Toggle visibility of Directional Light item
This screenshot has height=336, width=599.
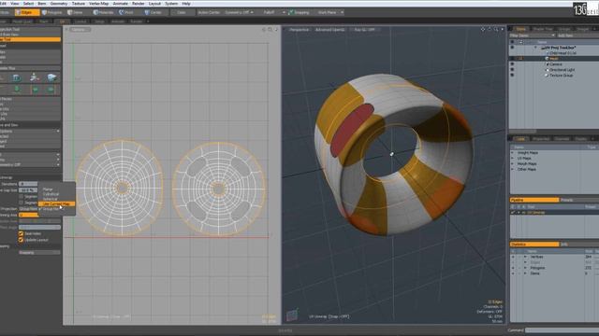pos(512,70)
